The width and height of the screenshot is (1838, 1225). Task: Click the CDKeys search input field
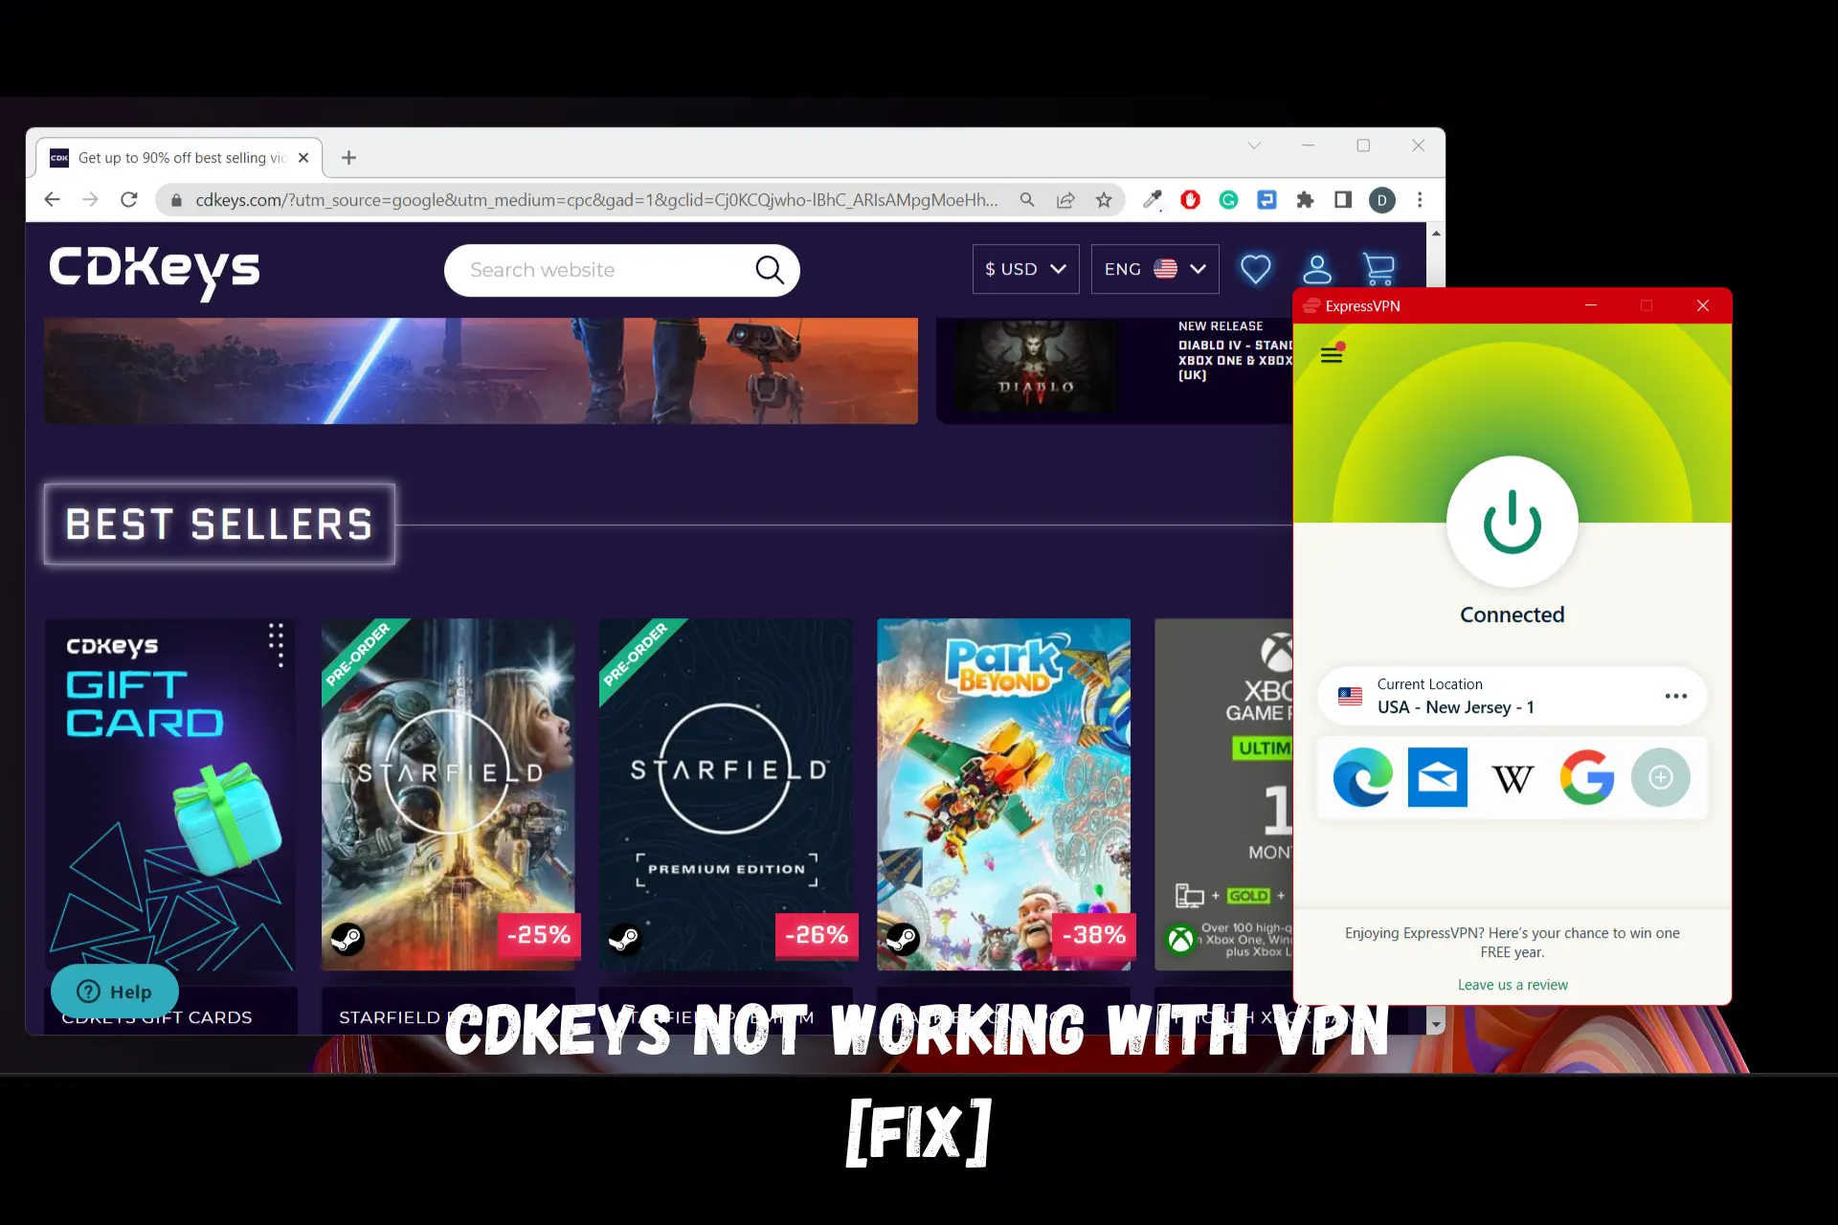point(622,268)
